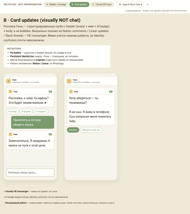Choose the «К внуку» suggestion chip
190x214 pixels.
point(12,111)
